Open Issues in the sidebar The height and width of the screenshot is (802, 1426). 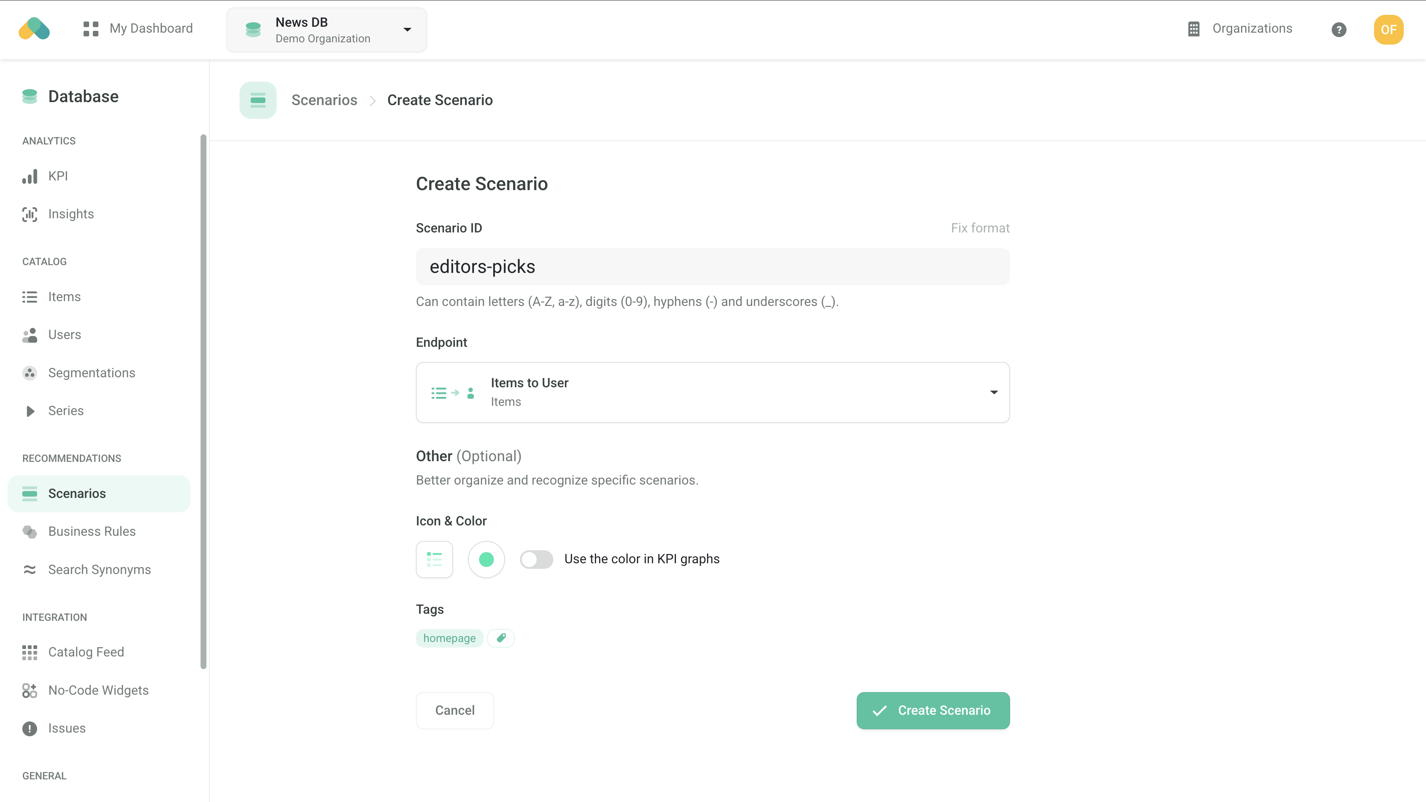tap(67, 728)
